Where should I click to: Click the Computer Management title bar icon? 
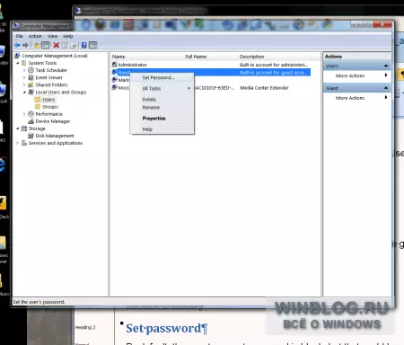[x=16, y=26]
